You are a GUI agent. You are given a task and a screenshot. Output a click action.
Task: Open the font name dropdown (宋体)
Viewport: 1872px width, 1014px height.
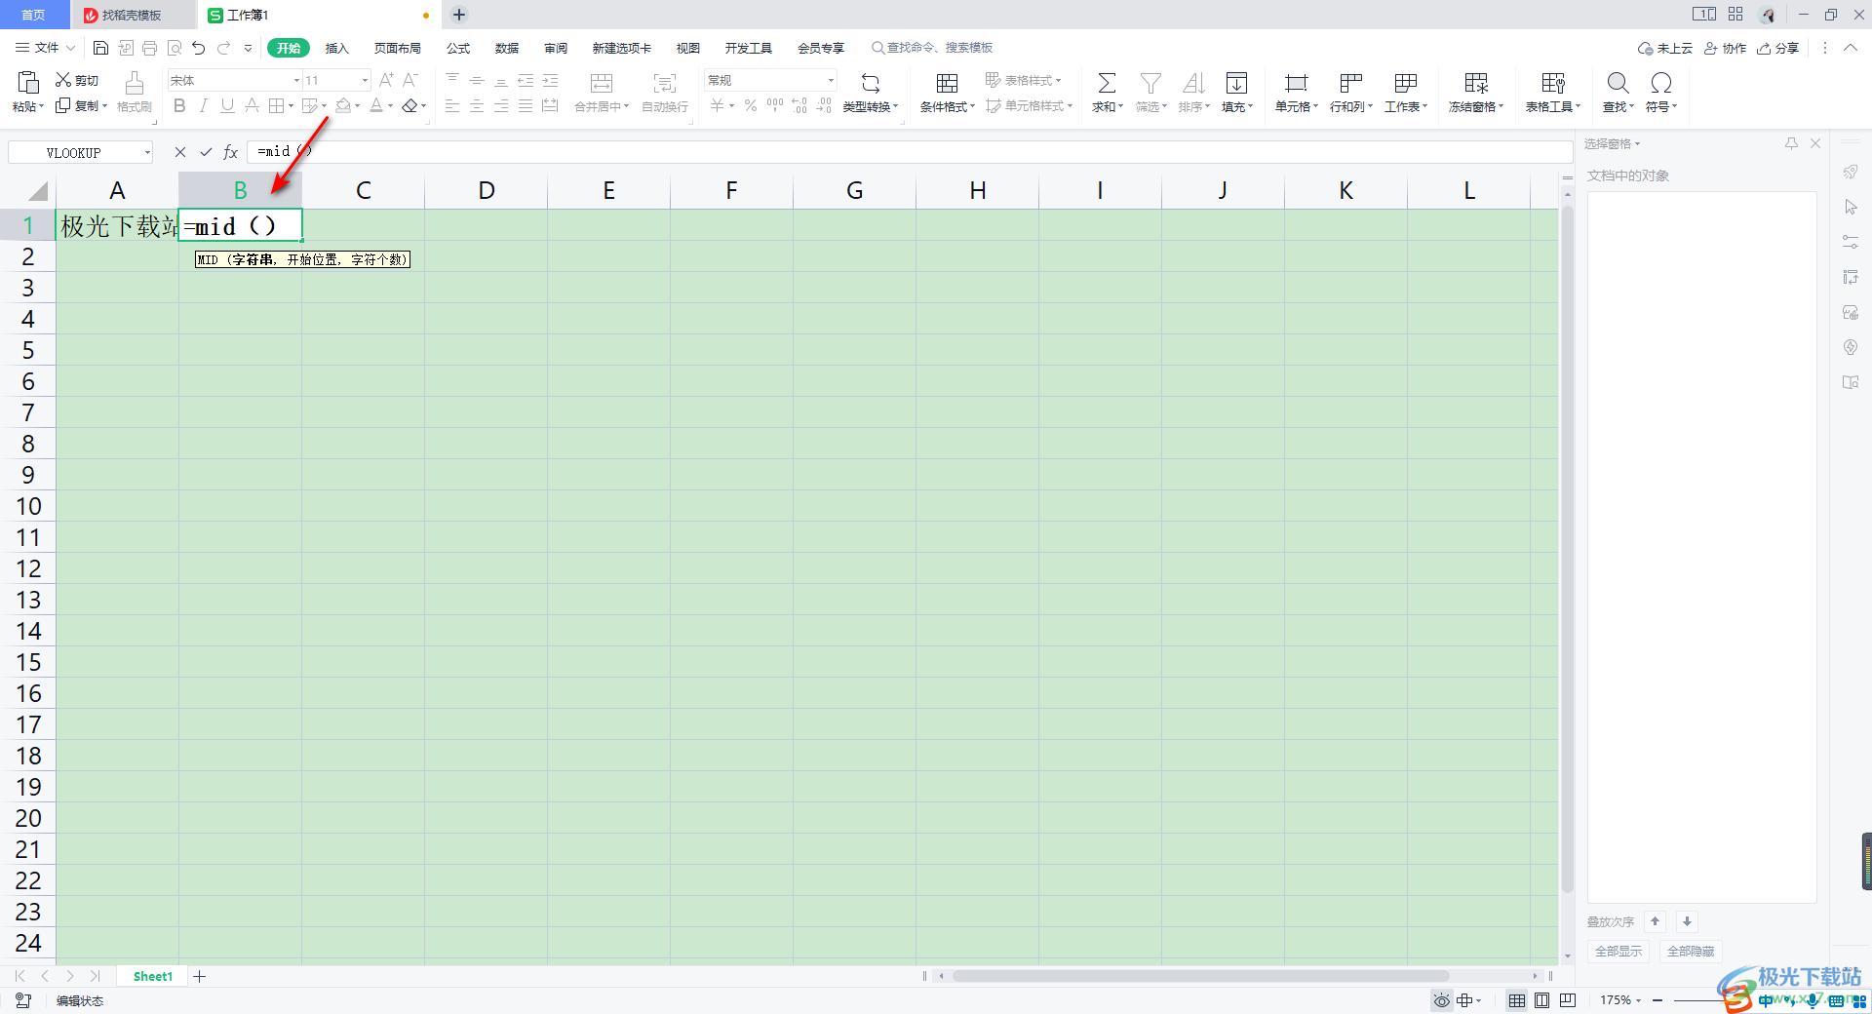(x=296, y=80)
